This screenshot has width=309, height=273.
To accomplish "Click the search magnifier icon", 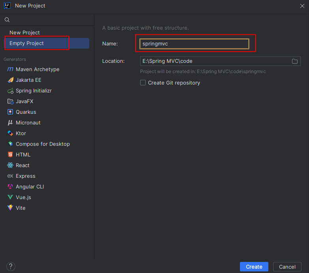I will point(7,20).
